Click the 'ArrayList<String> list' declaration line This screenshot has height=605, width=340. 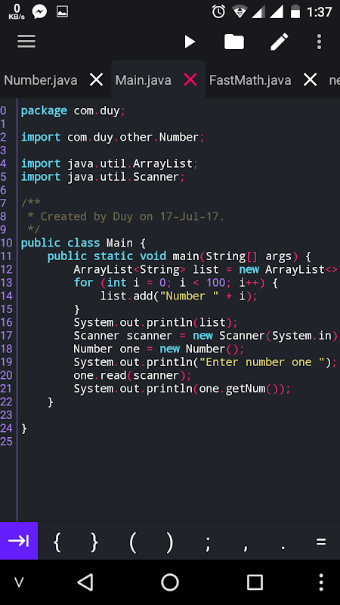pos(206,269)
